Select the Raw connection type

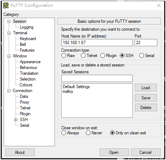64,56
